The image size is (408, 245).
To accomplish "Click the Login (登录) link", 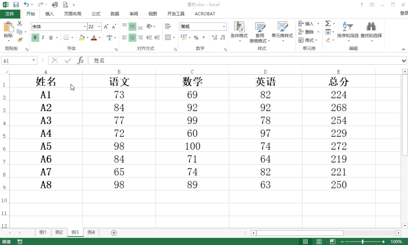I will pyautogui.click(x=404, y=13).
